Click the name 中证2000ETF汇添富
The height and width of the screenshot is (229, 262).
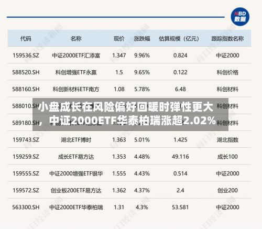(76, 56)
